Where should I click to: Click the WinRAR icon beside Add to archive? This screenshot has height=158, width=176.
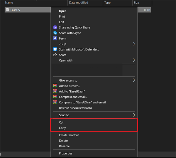[55, 86]
